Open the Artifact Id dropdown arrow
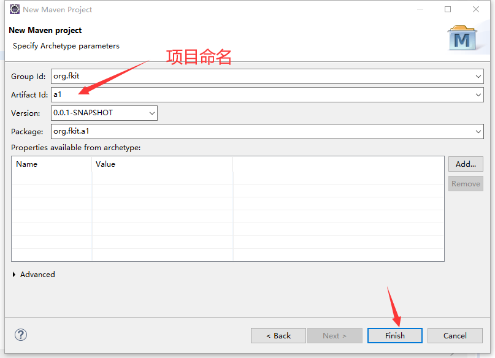Screen dimensions: 495x358 [478, 94]
